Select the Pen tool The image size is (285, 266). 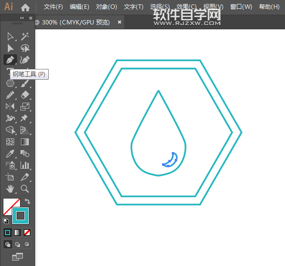pos(10,60)
